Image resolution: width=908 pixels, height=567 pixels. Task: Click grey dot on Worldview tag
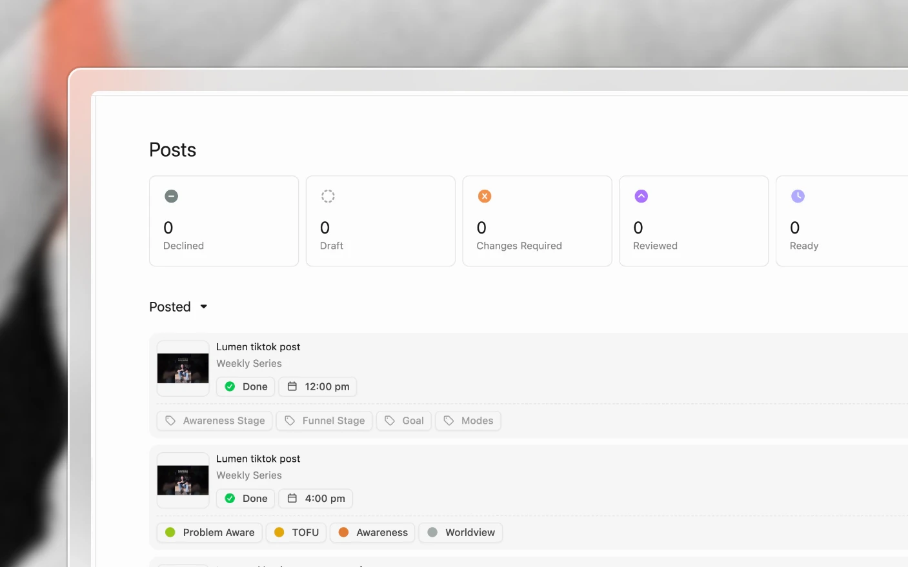pyautogui.click(x=432, y=532)
